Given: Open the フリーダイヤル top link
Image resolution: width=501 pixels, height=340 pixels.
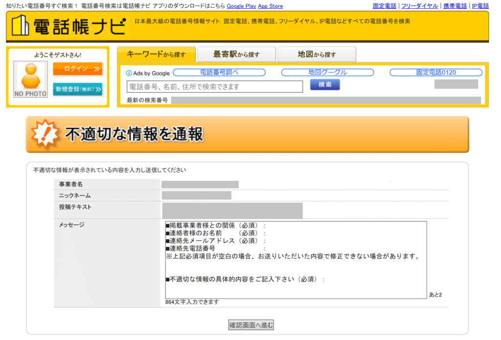Looking at the screenshot, I should pos(420,6).
